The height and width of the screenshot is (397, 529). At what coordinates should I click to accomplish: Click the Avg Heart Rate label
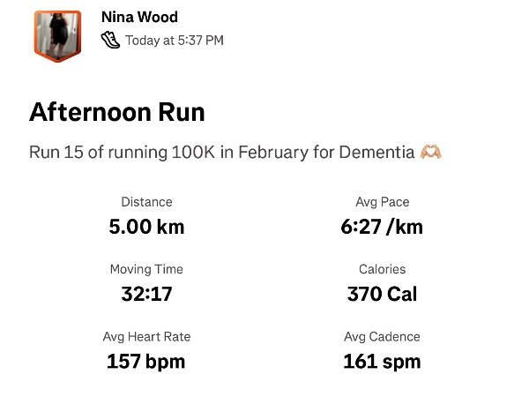146,336
